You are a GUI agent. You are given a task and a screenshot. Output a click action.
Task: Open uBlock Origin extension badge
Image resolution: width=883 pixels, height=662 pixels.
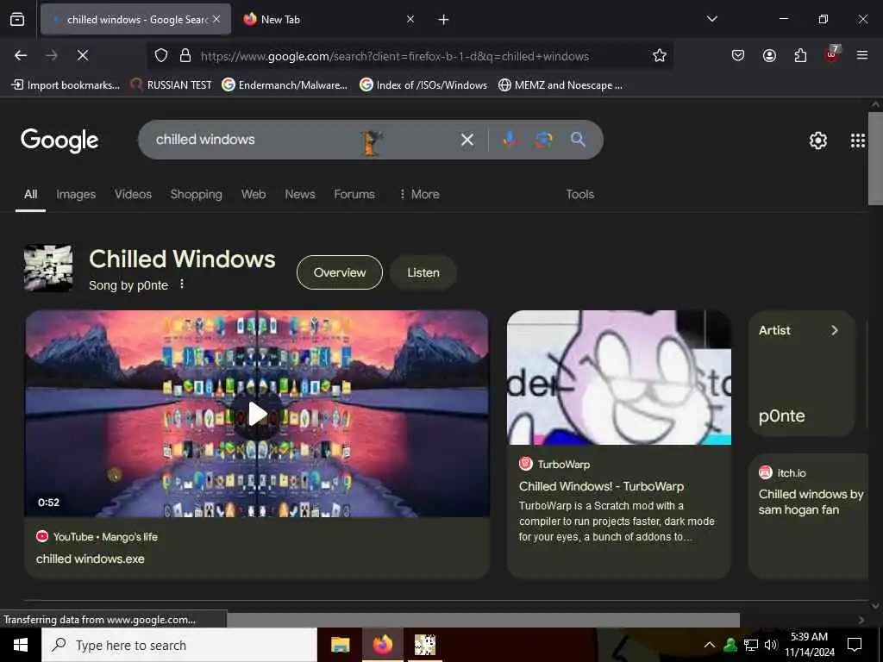(832, 54)
